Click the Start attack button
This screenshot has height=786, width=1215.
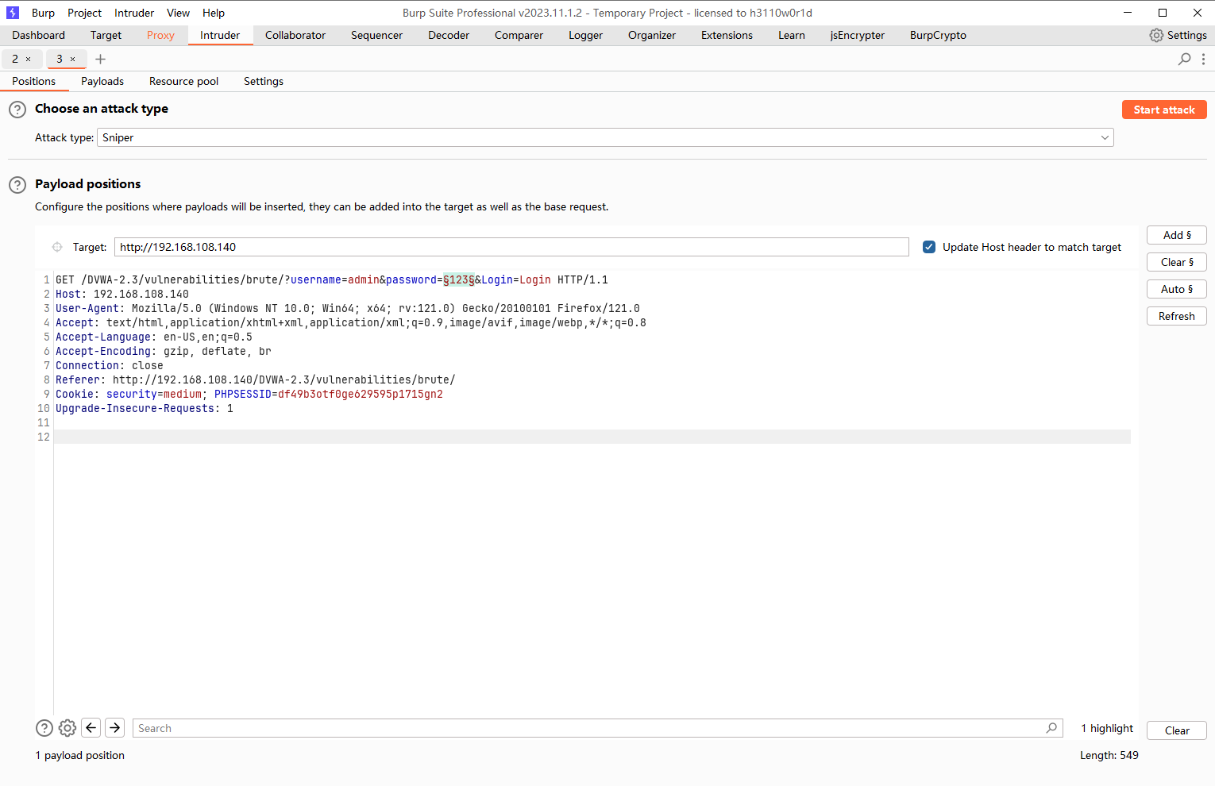coord(1164,110)
